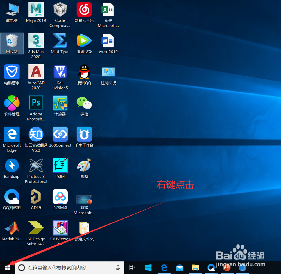Open the Windows Start button

click(x=8, y=268)
